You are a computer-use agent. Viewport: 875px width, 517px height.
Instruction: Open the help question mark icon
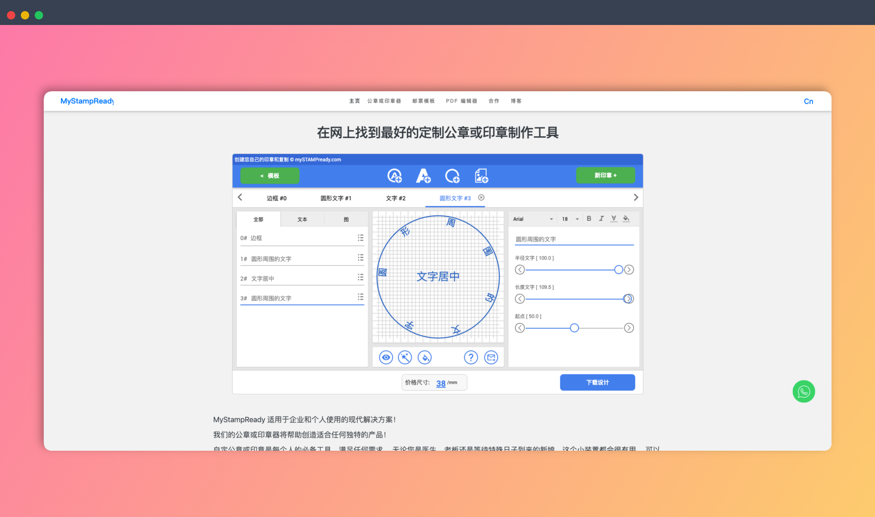click(471, 357)
